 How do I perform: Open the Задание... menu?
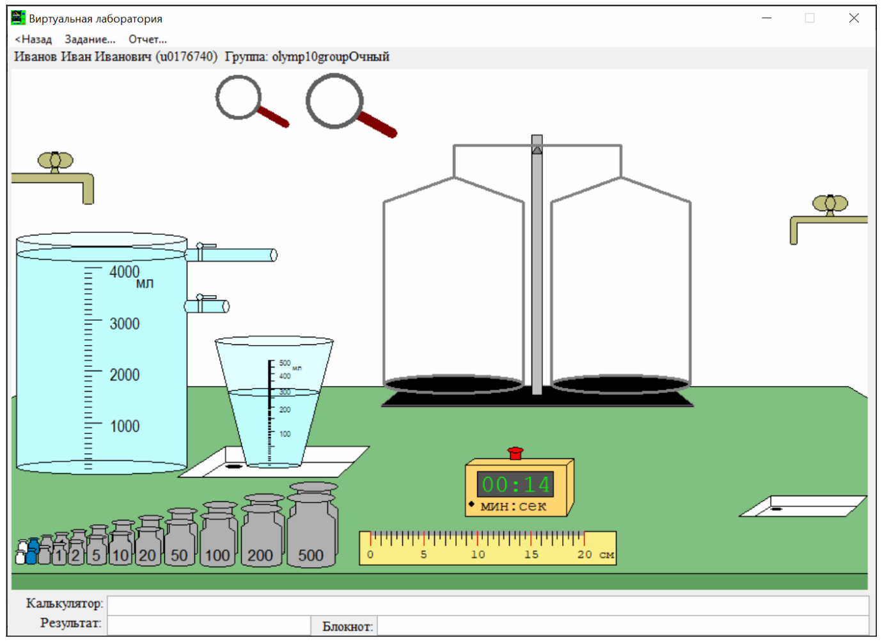[90, 39]
